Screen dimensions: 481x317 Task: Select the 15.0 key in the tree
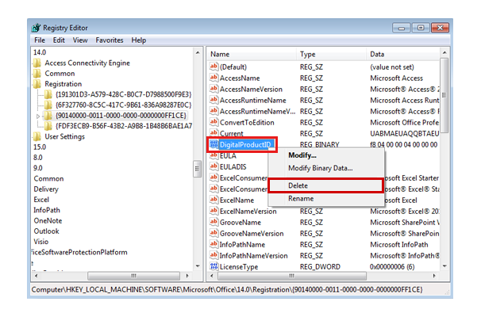click(40, 147)
